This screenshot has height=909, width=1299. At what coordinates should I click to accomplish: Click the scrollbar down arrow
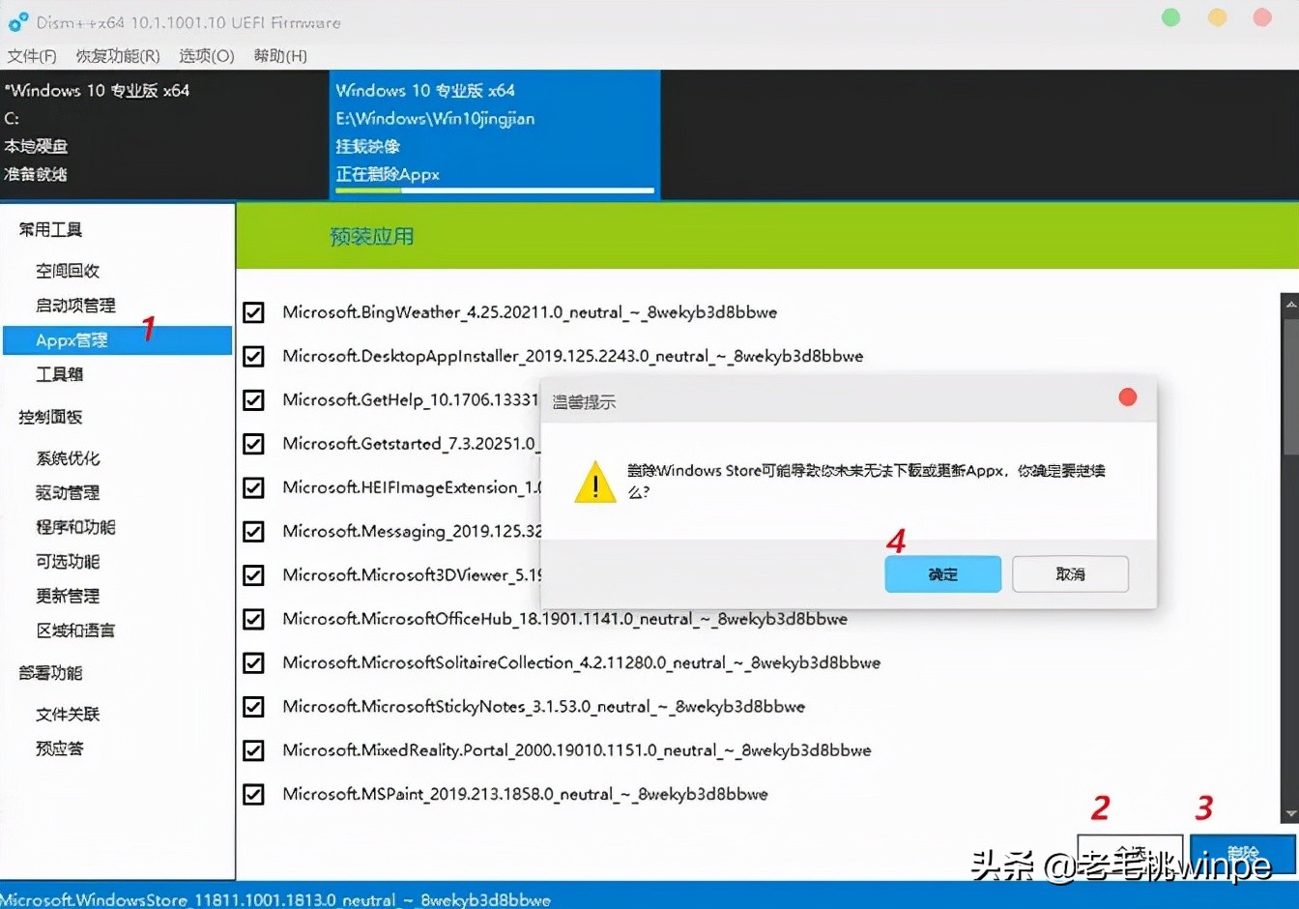(1290, 814)
